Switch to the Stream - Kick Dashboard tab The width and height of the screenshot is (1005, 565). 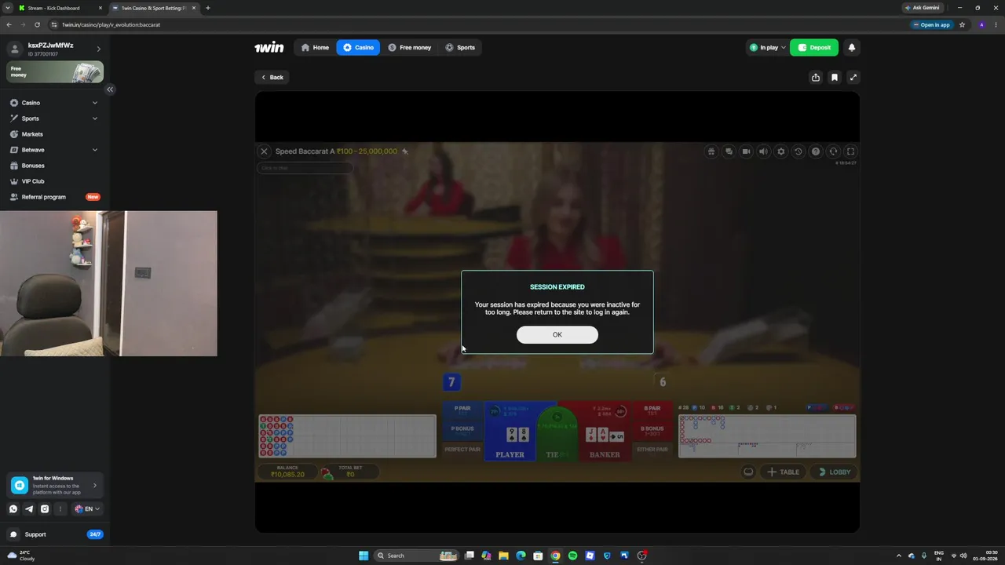60,8
